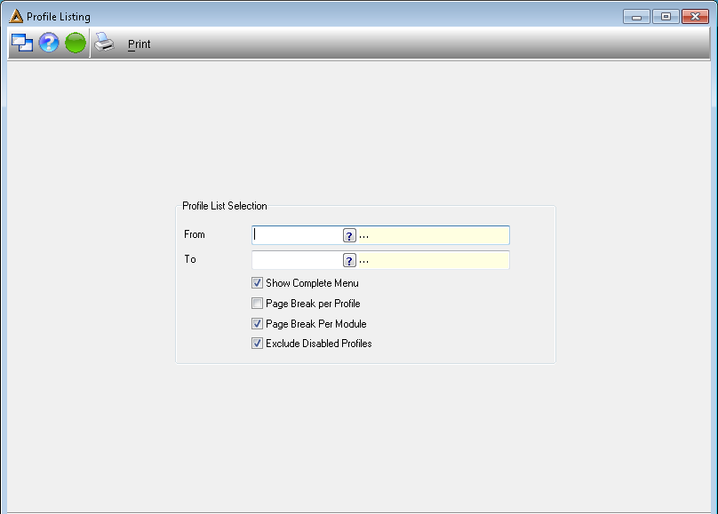Click the yellow From description field
The height and width of the screenshot is (514, 718).
click(433, 235)
